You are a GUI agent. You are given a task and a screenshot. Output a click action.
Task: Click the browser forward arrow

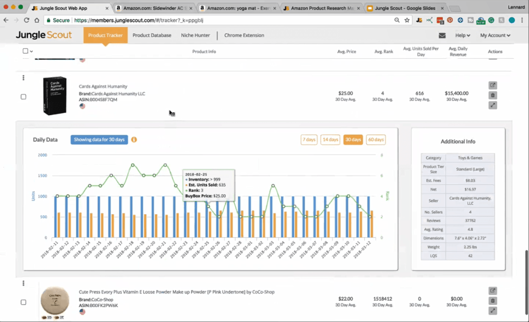coord(16,20)
